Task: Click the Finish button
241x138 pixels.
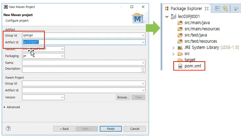Action: pos(111,129)
